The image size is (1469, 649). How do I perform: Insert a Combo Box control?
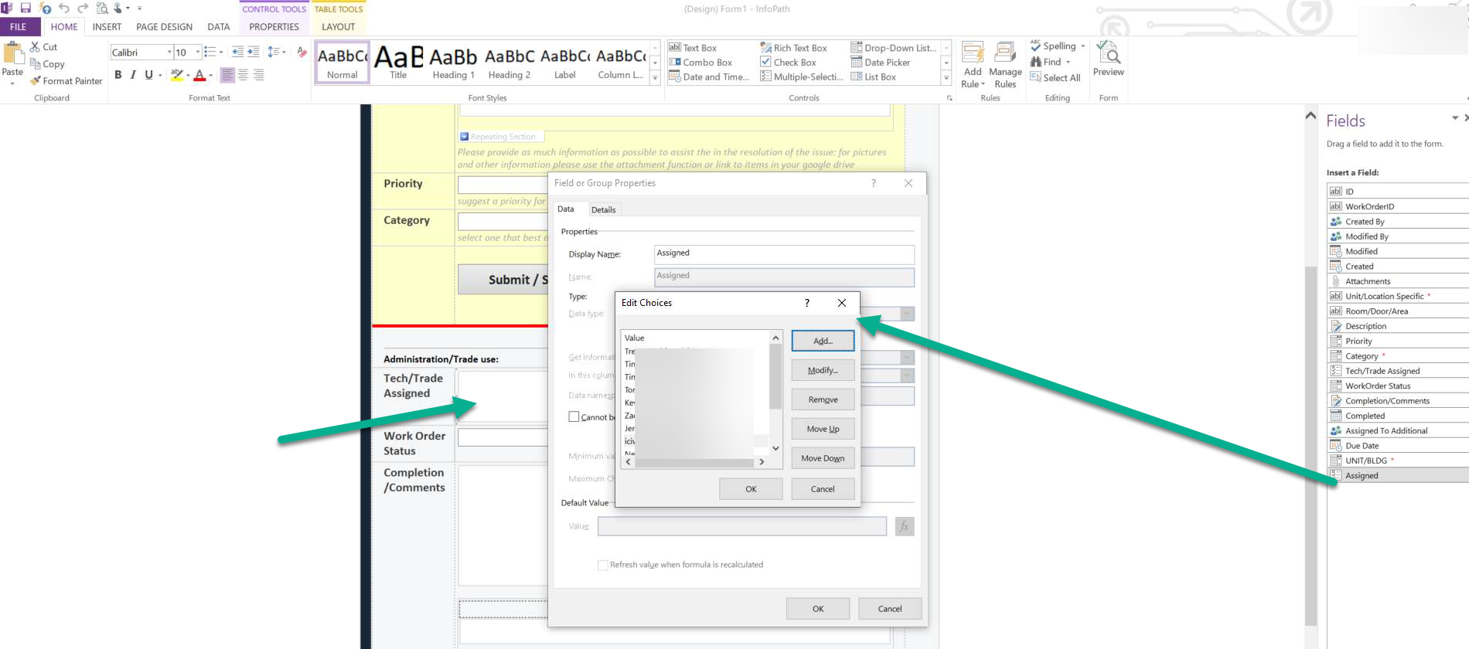click(x=700, y=63)
